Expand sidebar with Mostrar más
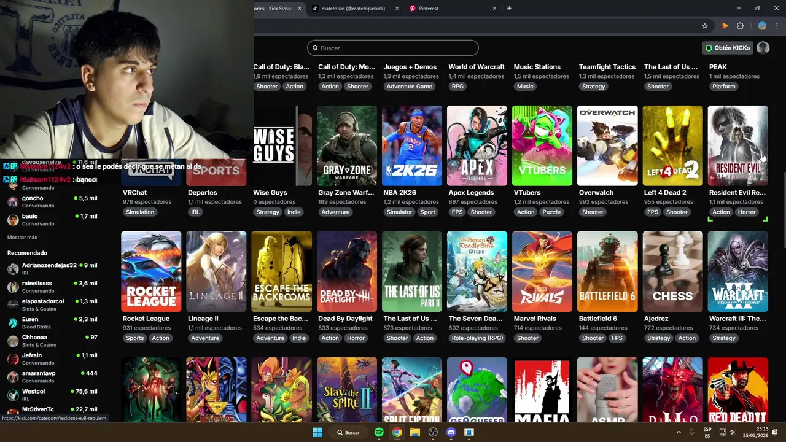The width and height of the screenshot is (786, 442). click(22, 238)
